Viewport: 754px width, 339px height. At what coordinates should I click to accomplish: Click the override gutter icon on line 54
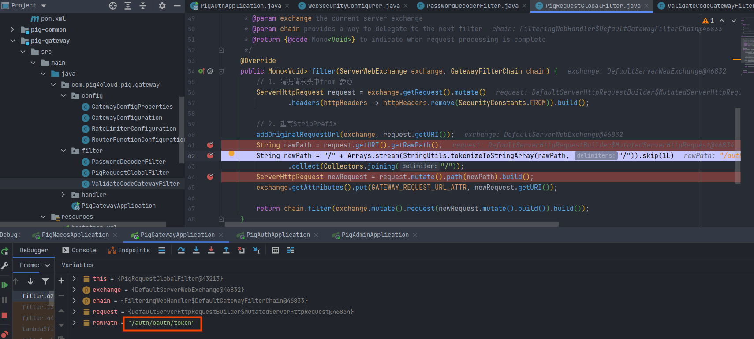pyautogui.click(x=202, y=71)
